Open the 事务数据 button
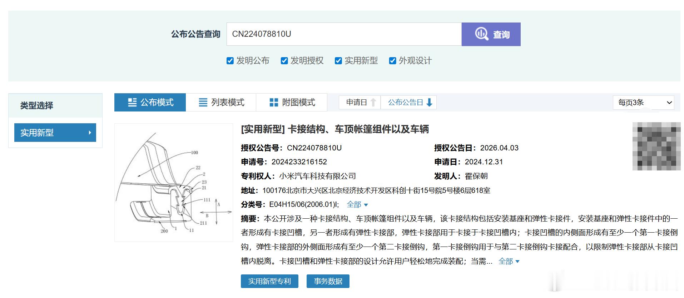 pyautogui.click(x=328, y=281)
